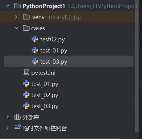
Task: Expand the 外部库 node
Action: click(7, 117)
